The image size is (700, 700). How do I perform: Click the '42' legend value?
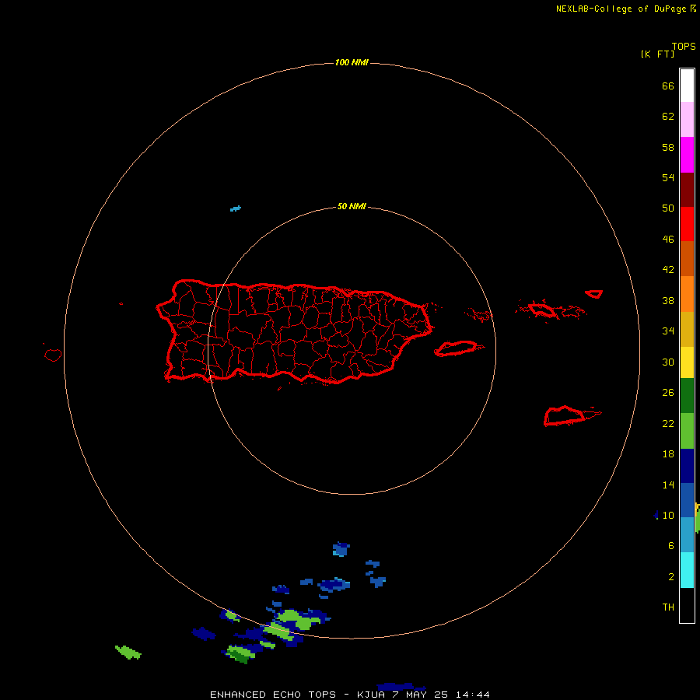(668, 270)
